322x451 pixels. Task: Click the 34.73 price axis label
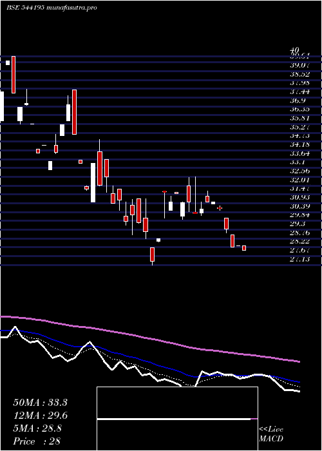pos(299,136)
